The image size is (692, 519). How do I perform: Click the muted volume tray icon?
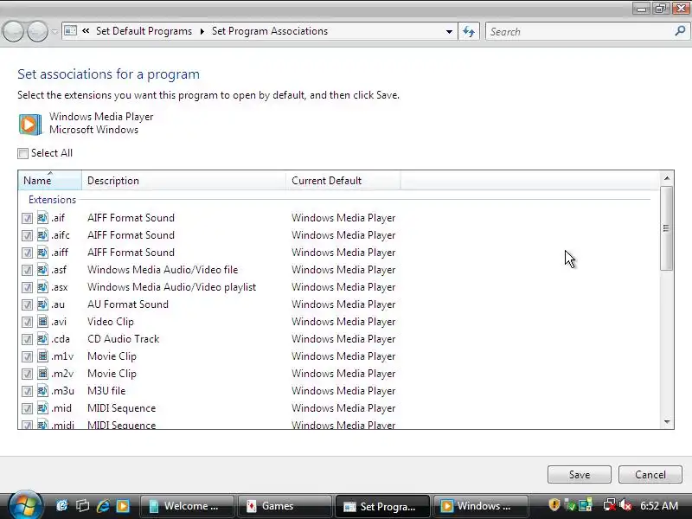(x=625, y=505)
